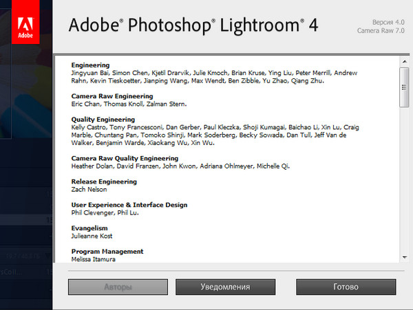Select the Camera Raw Engineering heading

tap(110, 96)
